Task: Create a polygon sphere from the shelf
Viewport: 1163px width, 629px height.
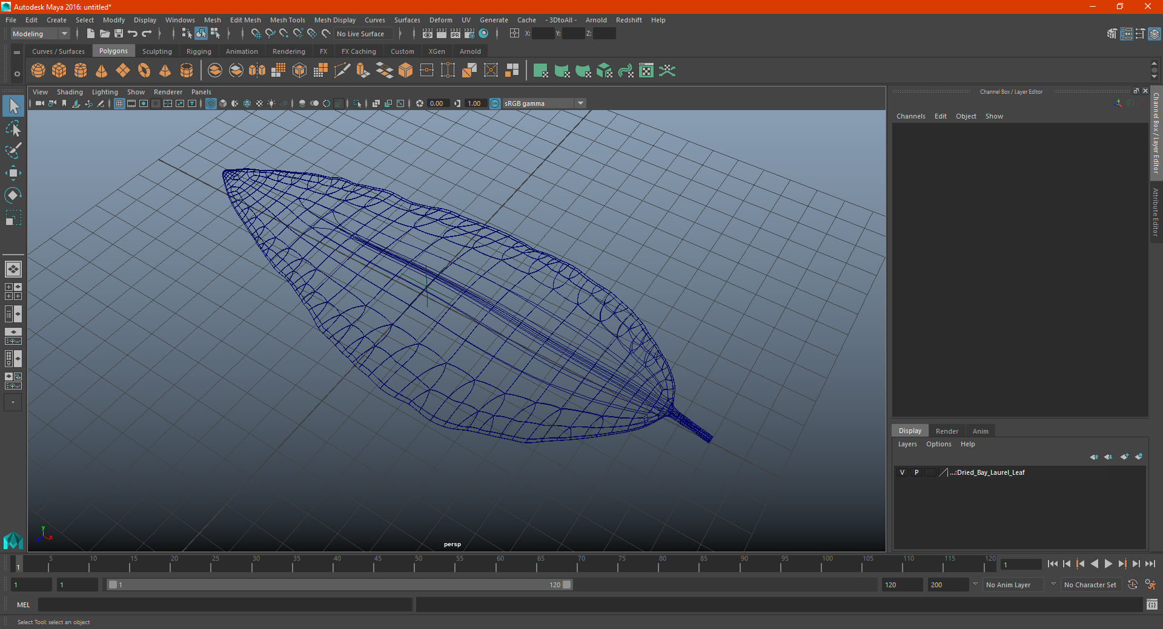Action: pyautogui.click(x=38, y=71)
